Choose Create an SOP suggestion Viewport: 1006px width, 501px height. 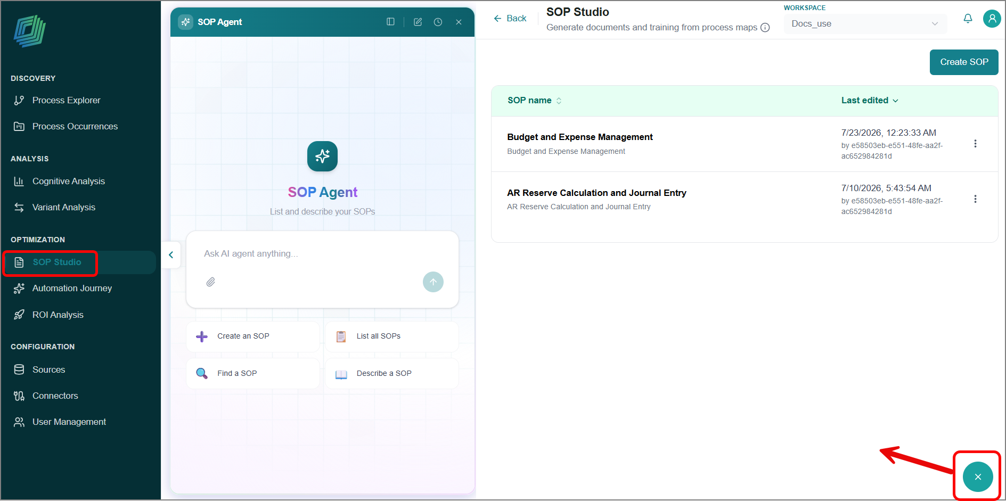pyautogui.click(x=253, y=336)
